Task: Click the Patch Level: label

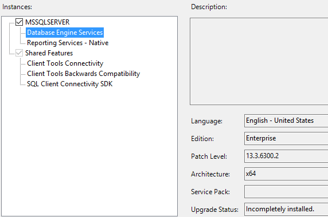Action: 209,156
